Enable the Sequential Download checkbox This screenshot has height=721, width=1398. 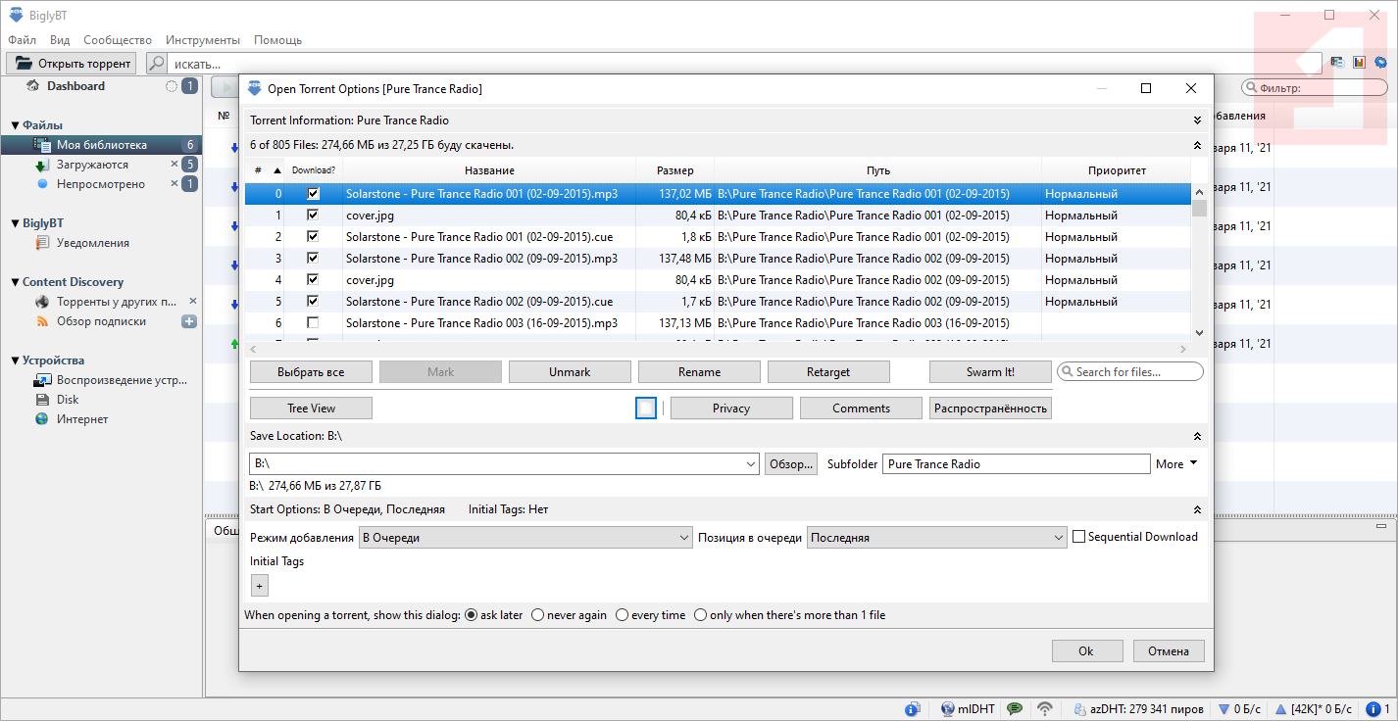click(1079, 537)
